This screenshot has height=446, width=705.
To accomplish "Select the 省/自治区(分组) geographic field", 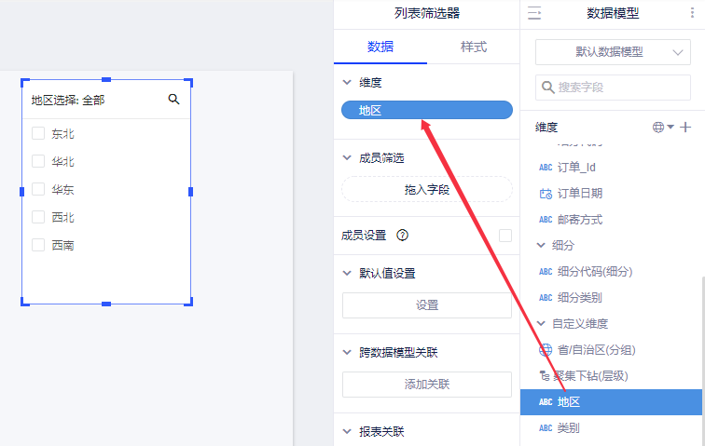I will point(598,350).
